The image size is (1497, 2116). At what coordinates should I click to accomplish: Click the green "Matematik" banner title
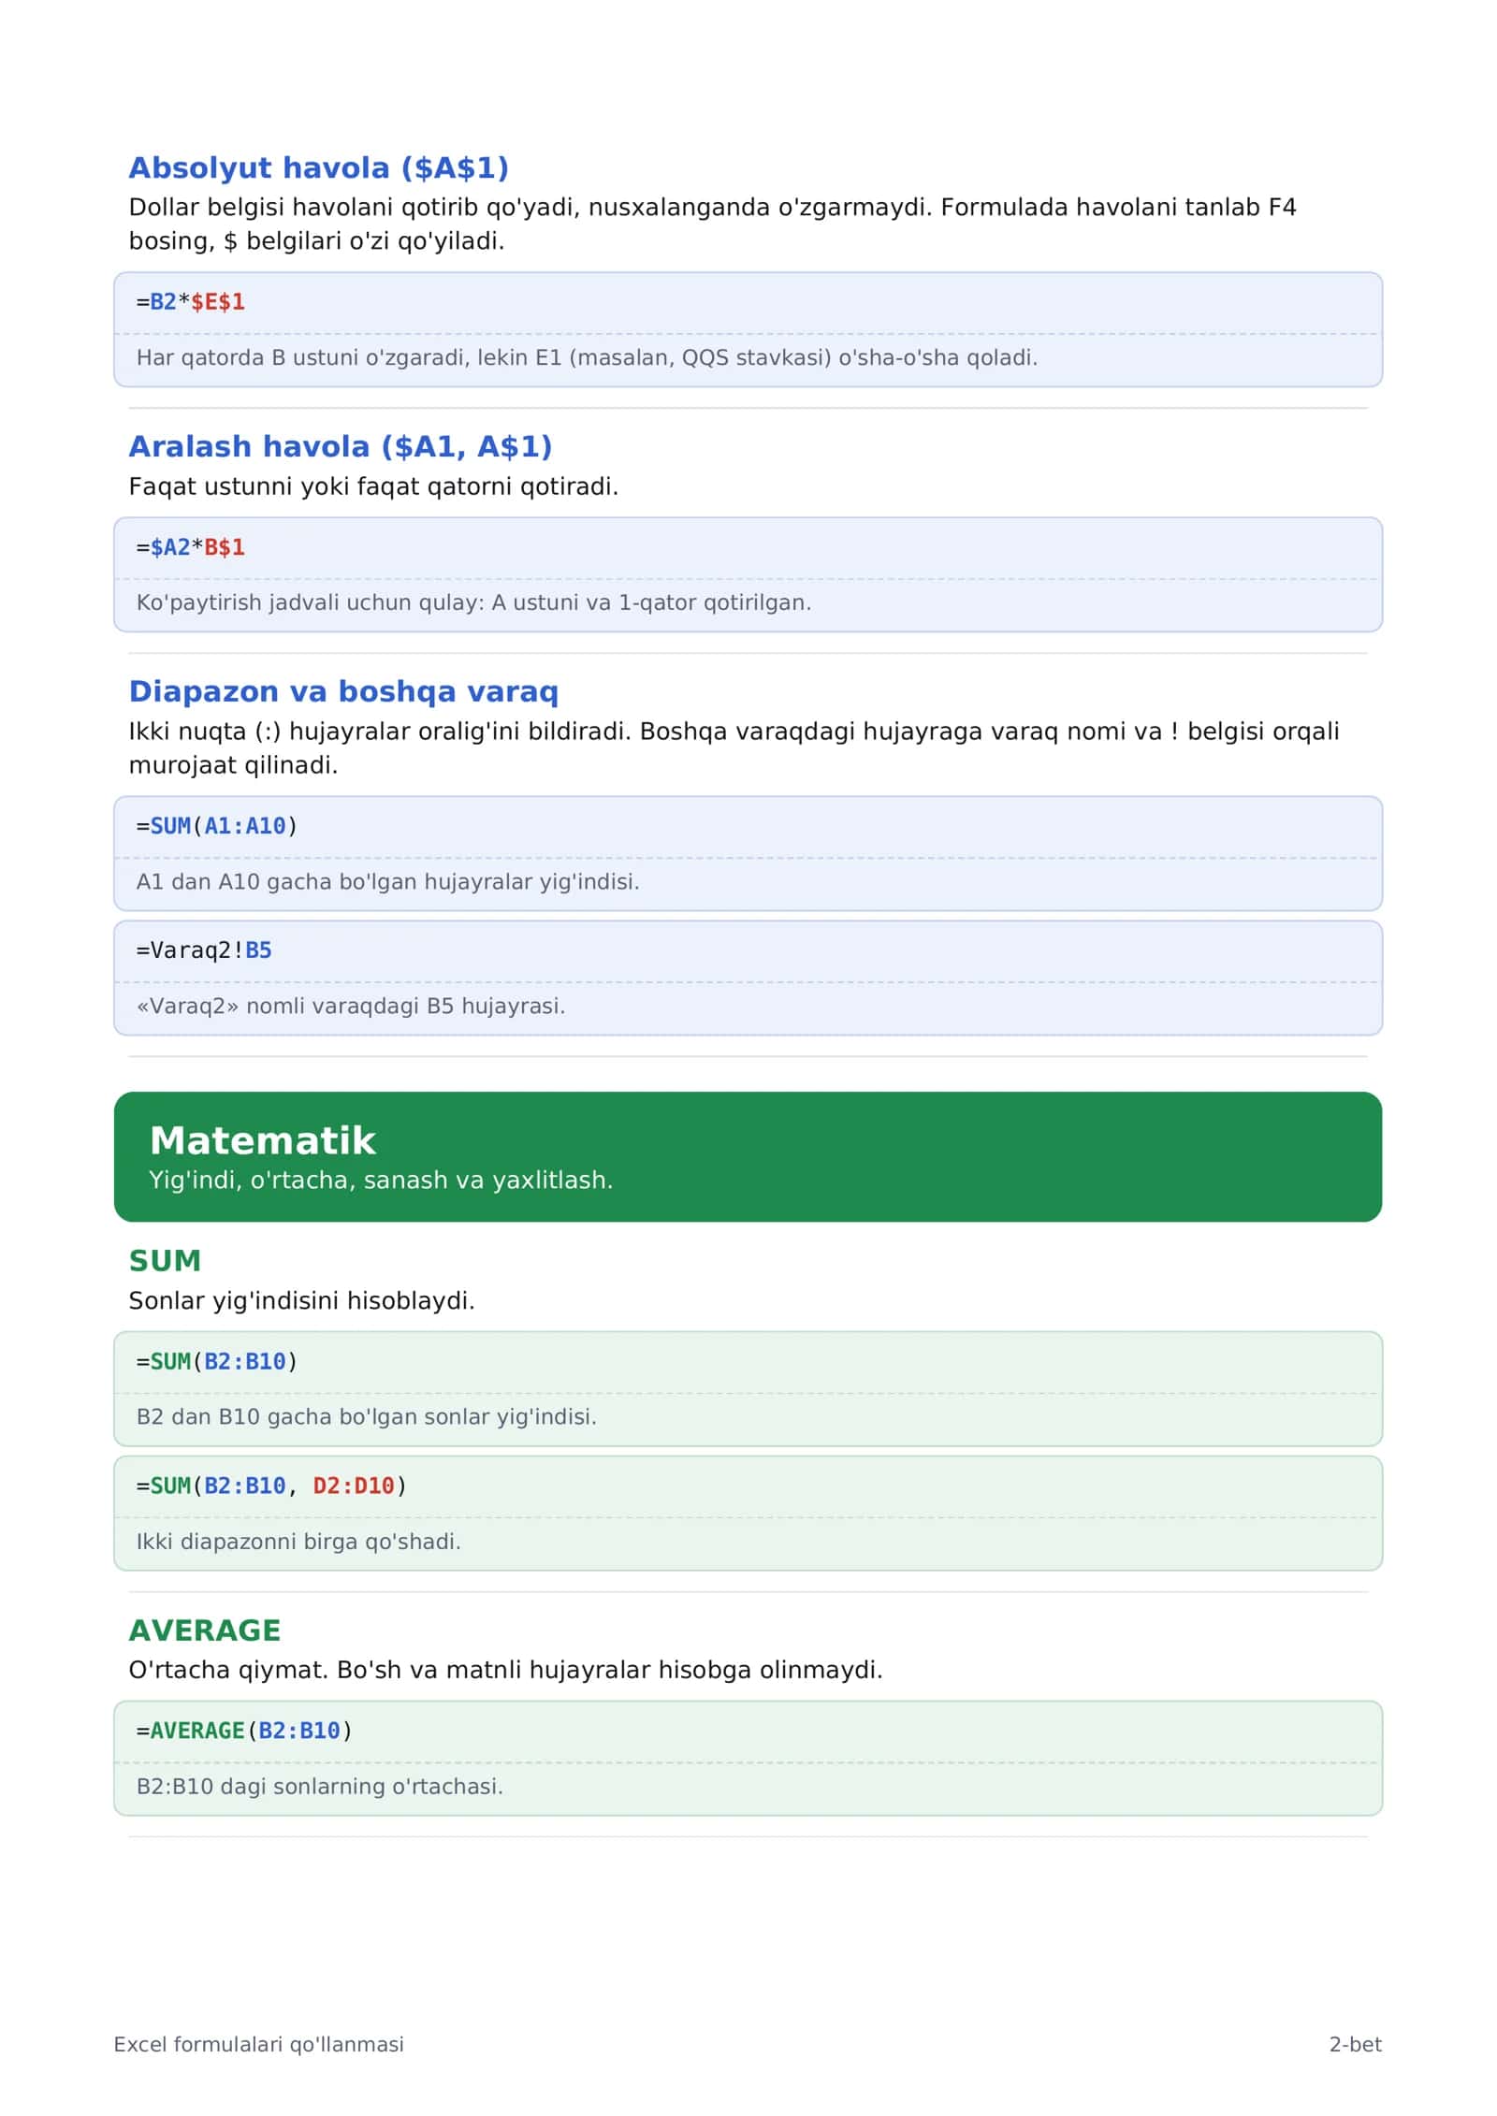click(263, 1140)
